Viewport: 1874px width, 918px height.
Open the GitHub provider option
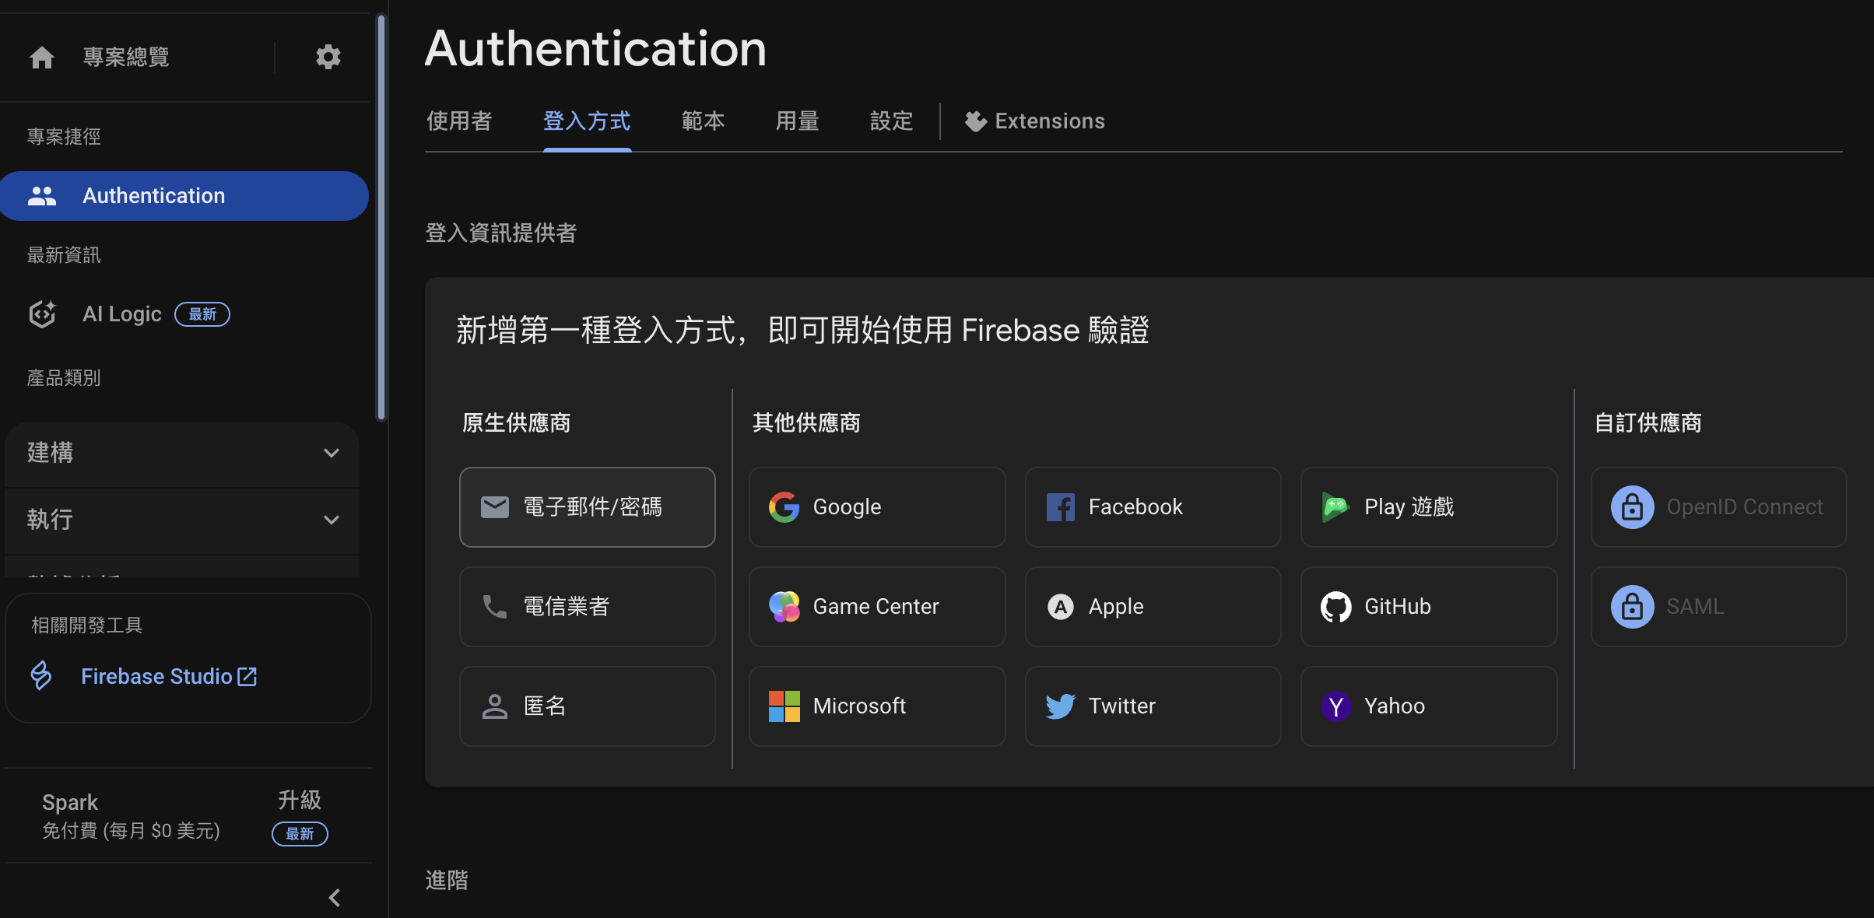pyautogui.click(x=1428, y=607)
